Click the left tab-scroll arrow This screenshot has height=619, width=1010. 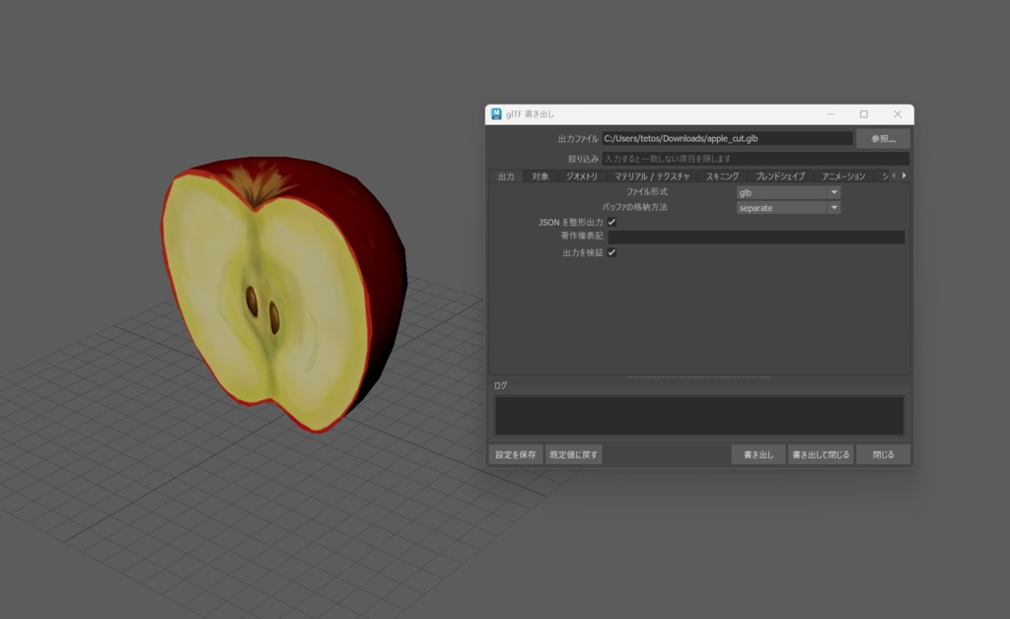[894, 175]
